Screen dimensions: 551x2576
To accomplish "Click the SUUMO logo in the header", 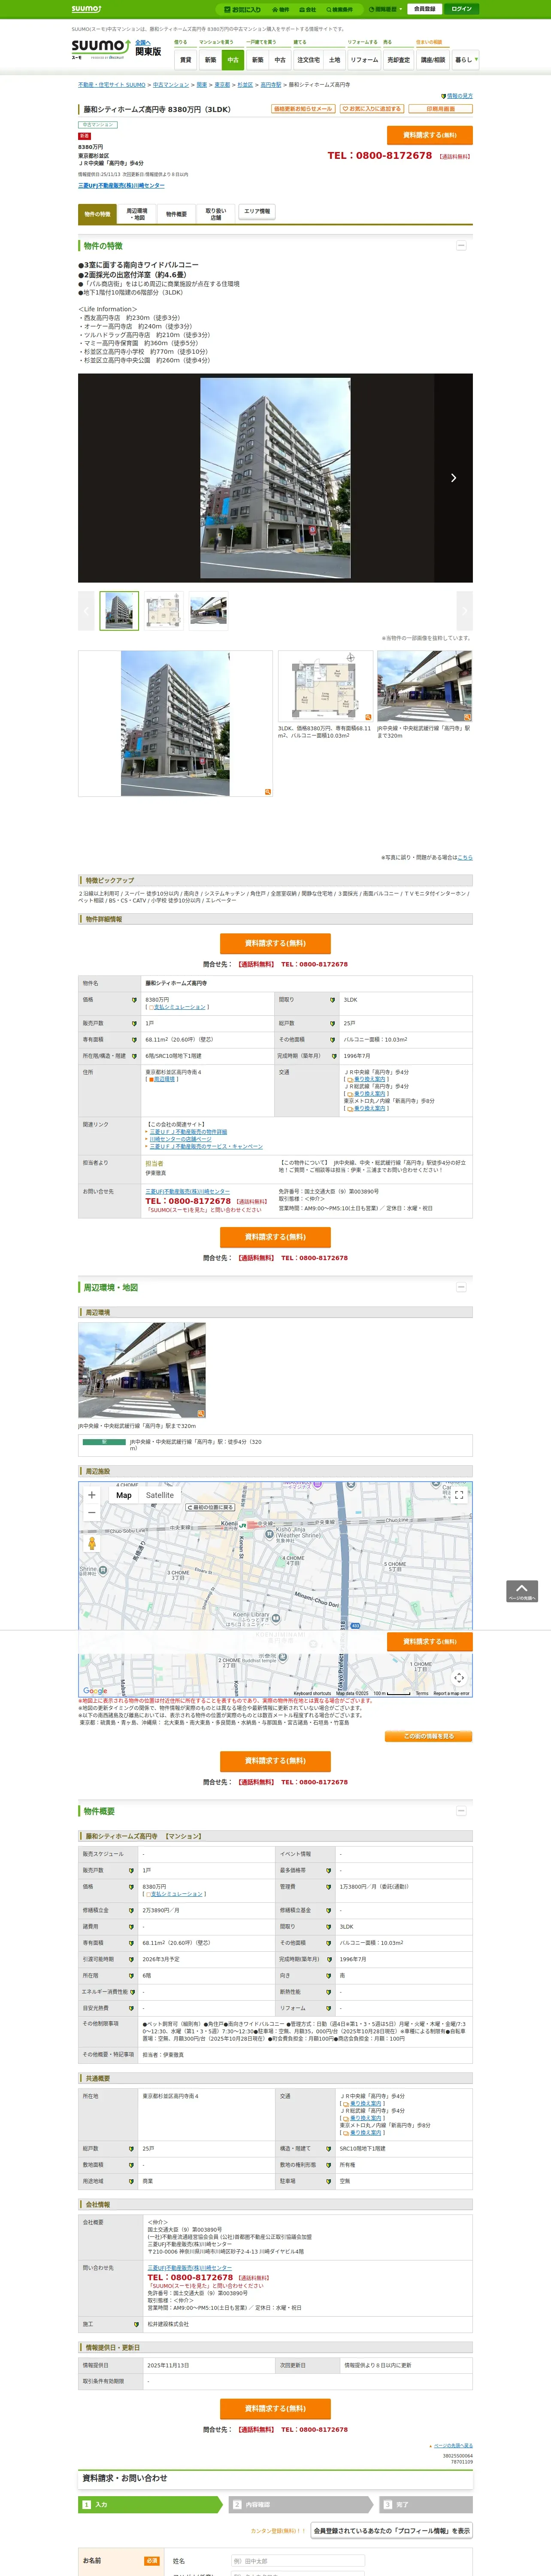I will pos(100,48).
